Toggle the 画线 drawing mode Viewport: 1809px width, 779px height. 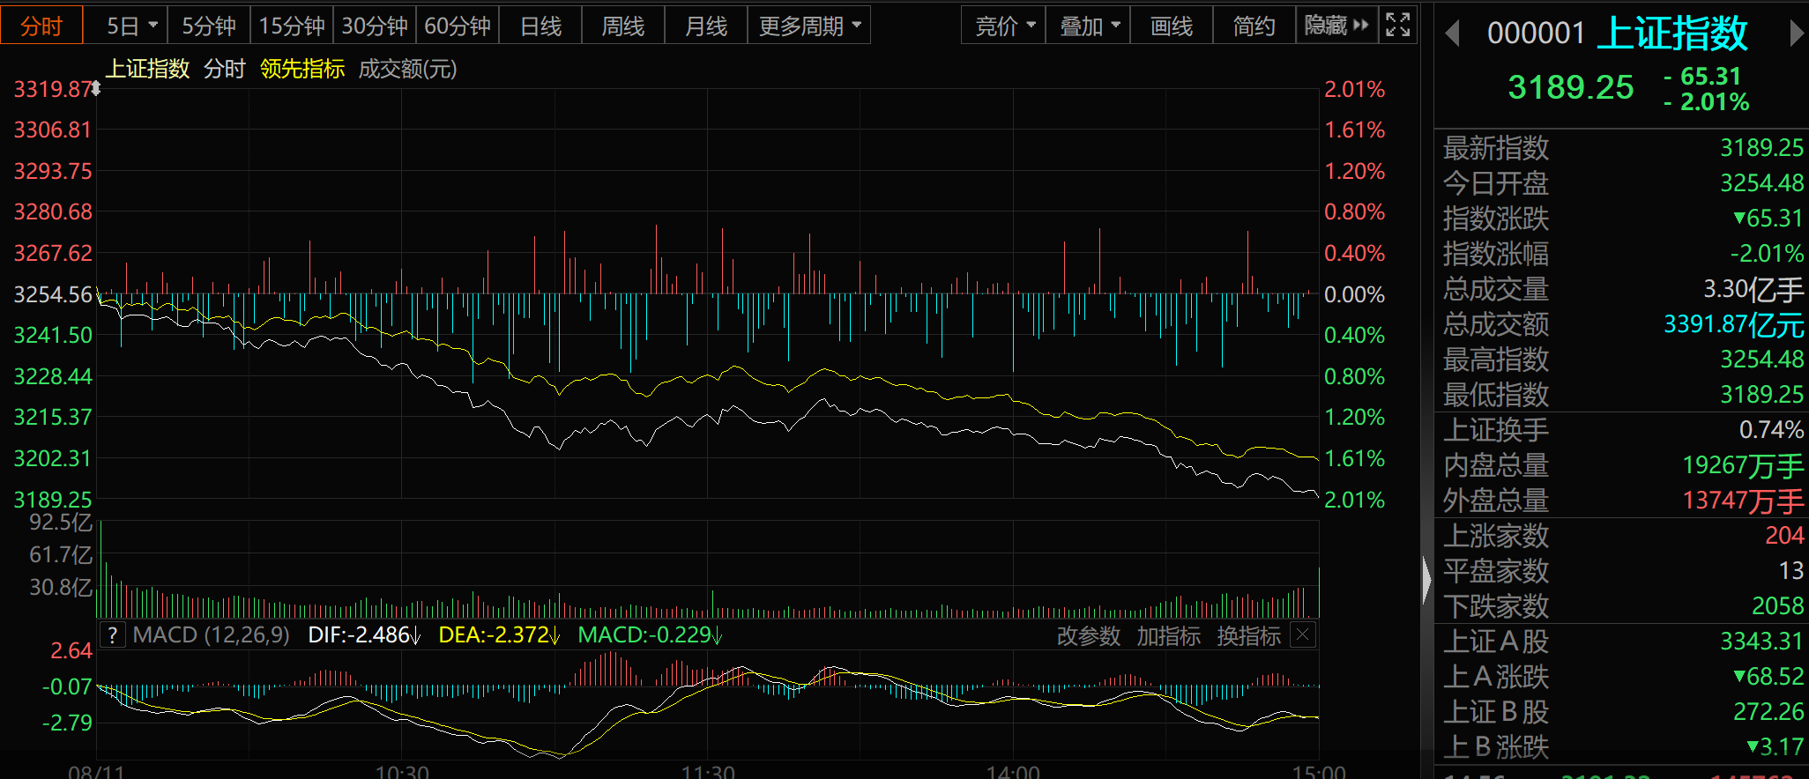click(x=1172, y=26)
